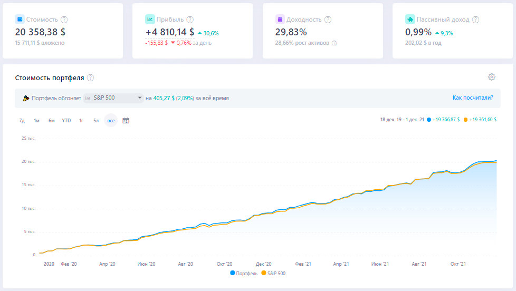The height and width of the screenshot is (291, 516).
Task: Open the 'Как посчитали?' link
Action: pos(473,98)
